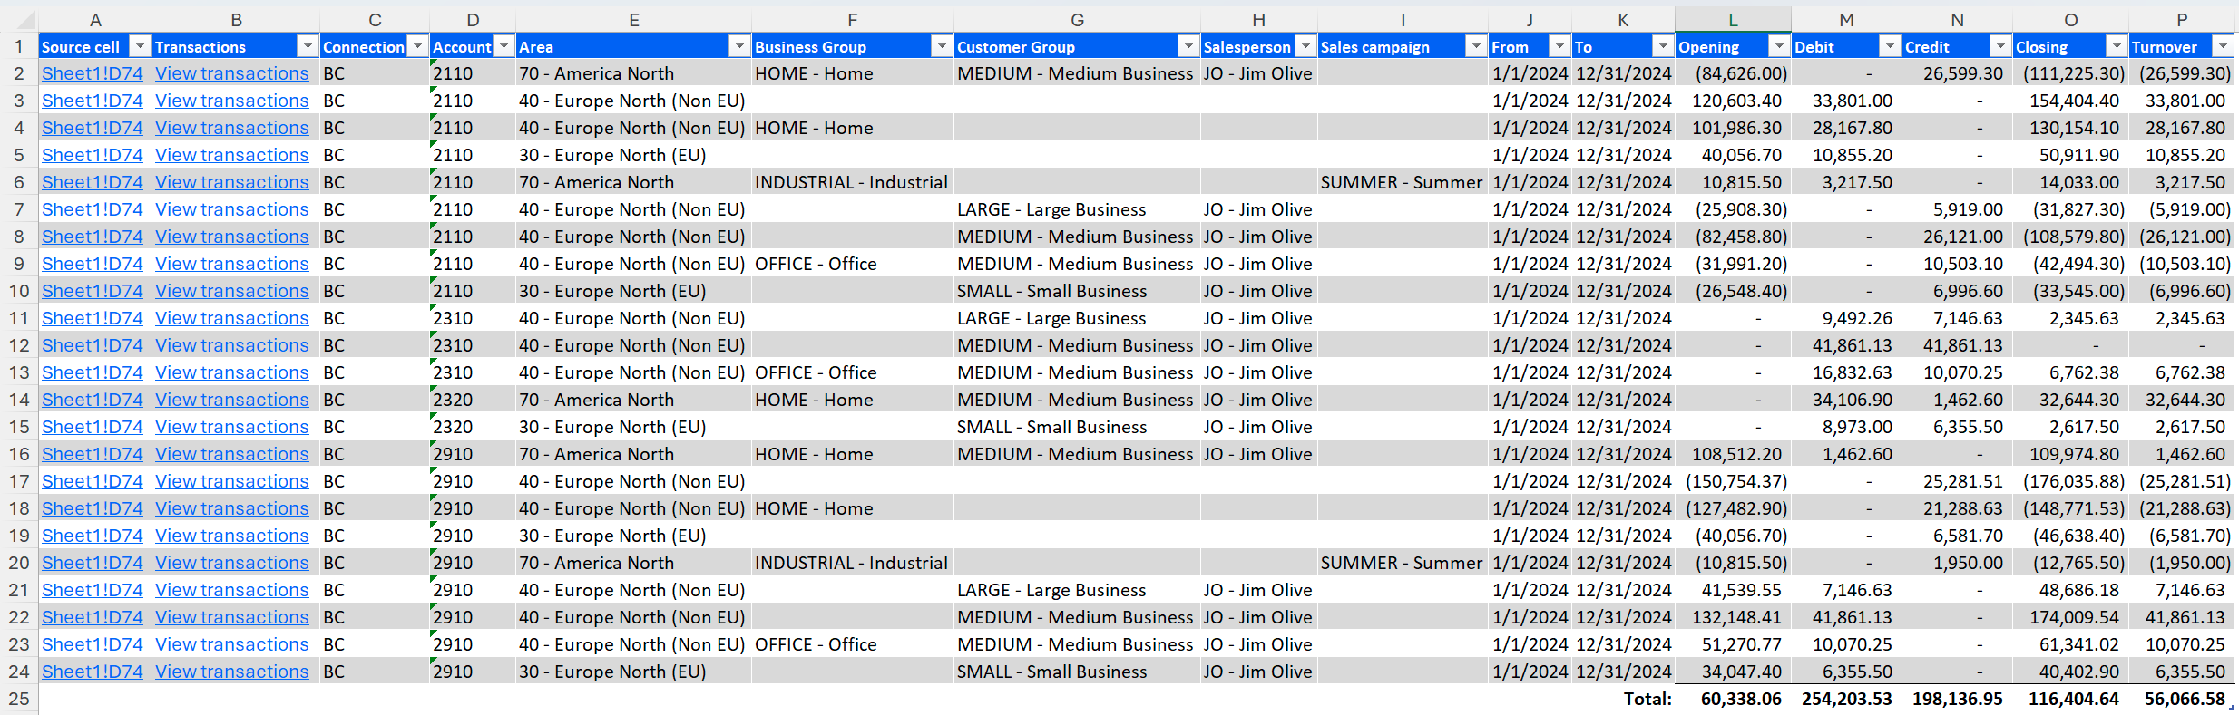Click the select-all corner button
Viewport: 2239px width, 715px height.
pos(19,20)
